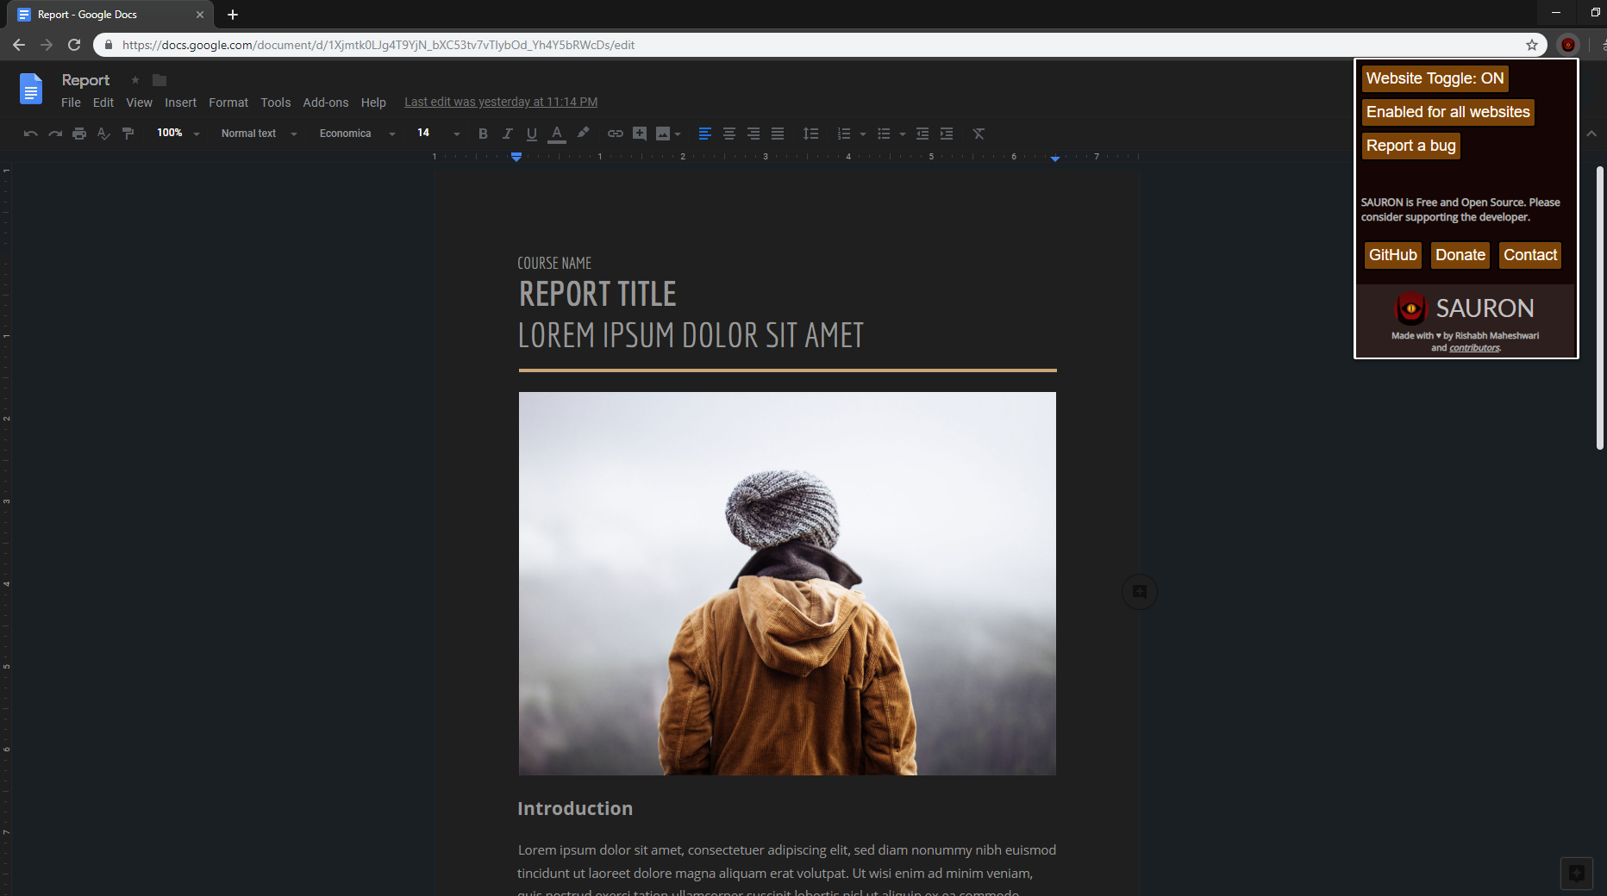Toggle underline formatting
Screen dimensions: 1607x896
click(531, 134)
